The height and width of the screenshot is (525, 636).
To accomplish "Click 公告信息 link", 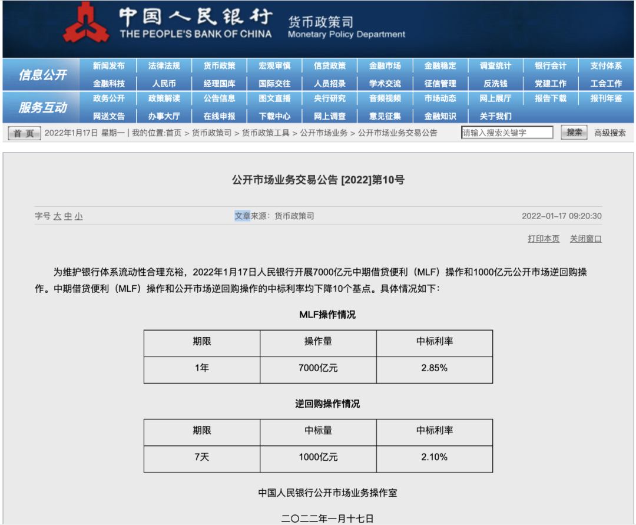I will pyautogui.click(x=220, y=98).
